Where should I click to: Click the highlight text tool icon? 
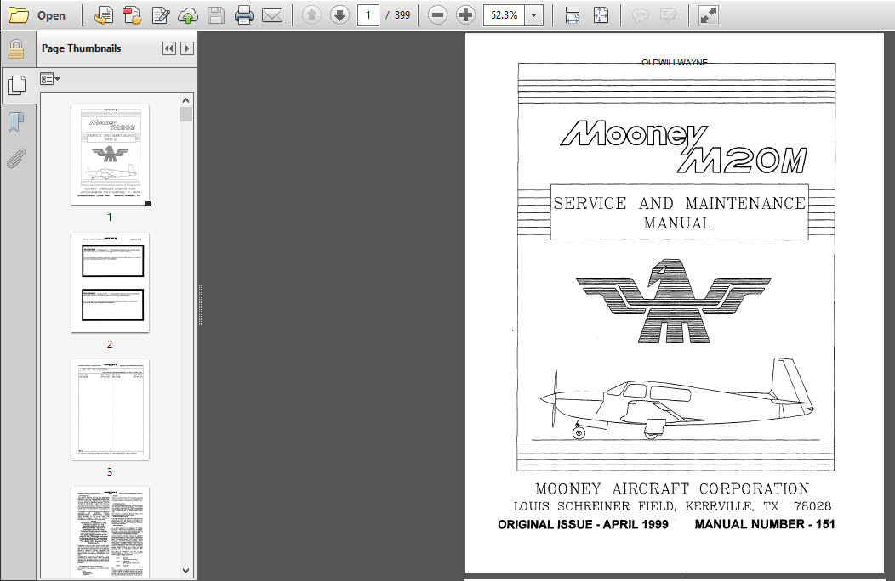669,15
